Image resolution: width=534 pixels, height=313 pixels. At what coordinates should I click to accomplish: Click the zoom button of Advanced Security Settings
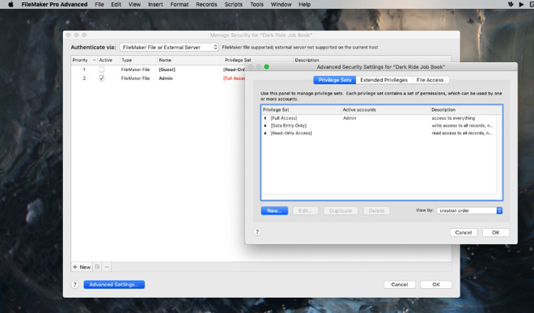(x=267, y=67)
